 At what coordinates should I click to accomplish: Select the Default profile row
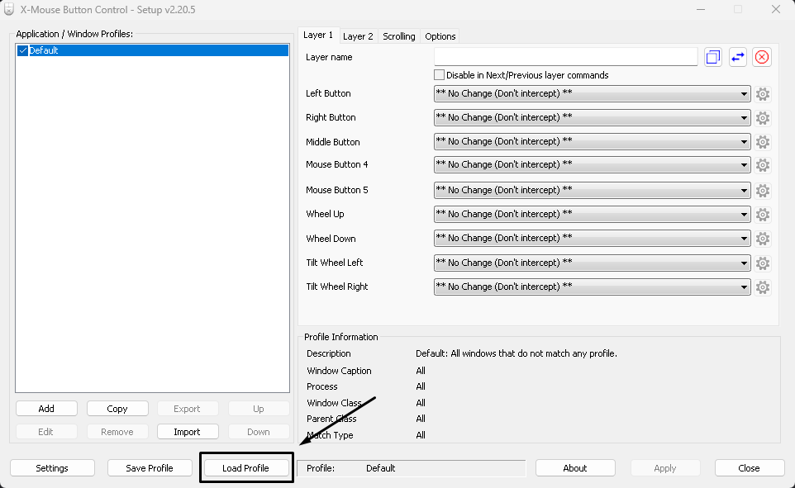click(x=153, y=50)
